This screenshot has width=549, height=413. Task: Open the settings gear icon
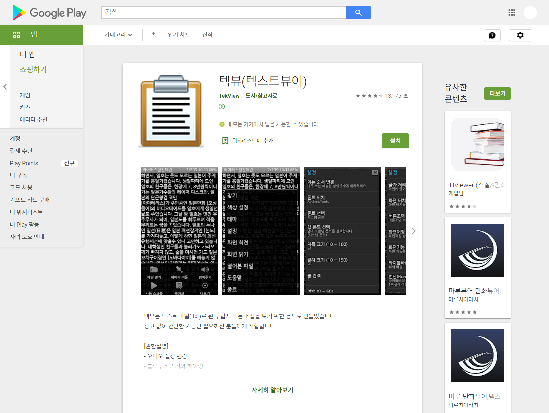point(520,35)
